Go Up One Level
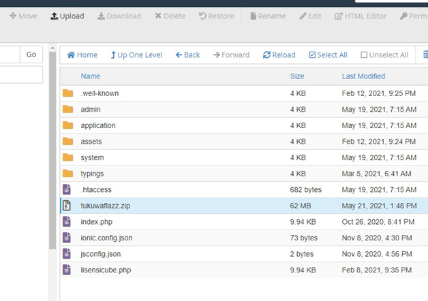The height and width of the screenshot is (301, 428). [x=136, y=55]
